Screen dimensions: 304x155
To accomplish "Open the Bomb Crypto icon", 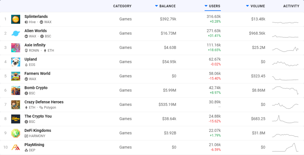I will 15,90.
